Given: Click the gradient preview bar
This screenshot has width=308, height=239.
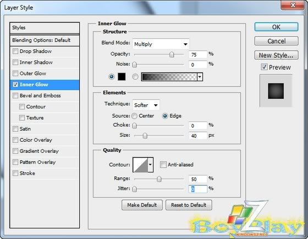Looking at the screenshot, I should tap(169, 77).
